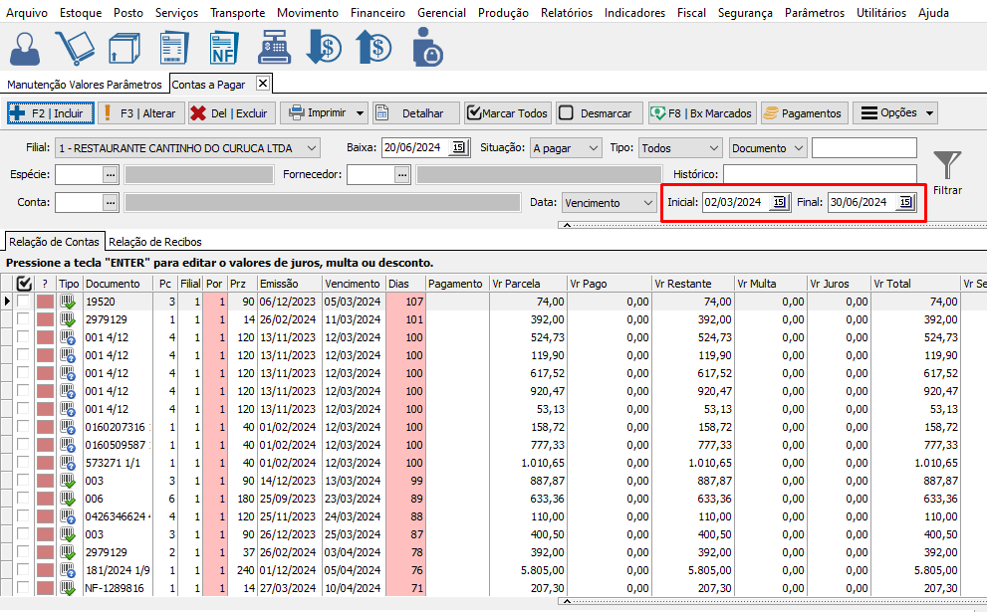Open calendar picker for Final date
Viewport: 987px width, 612px height.
[904, 203]
